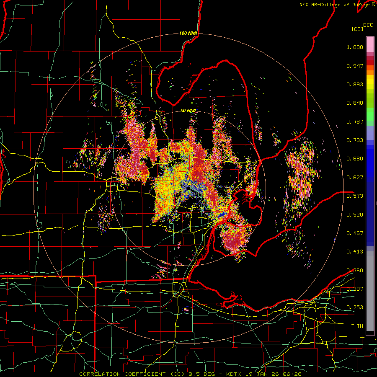Click the 0.307 scale value
Image resolution: width=377 pixels, height=377 pixels.
pyautogui.click(x=355, y=289)
